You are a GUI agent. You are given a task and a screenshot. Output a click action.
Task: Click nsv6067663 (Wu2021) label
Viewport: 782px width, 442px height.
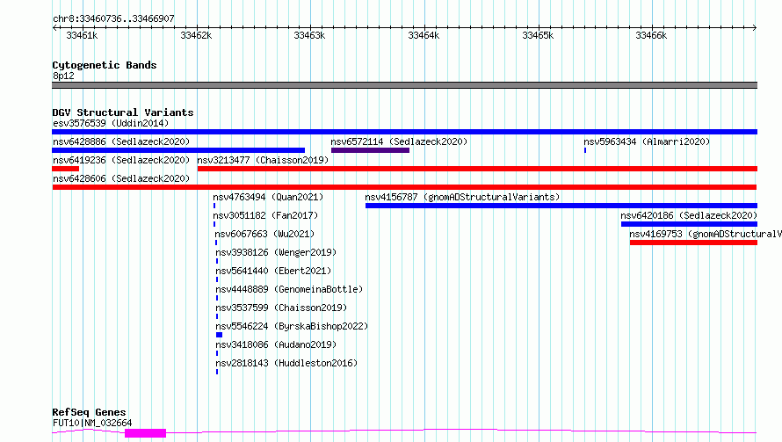264,234
